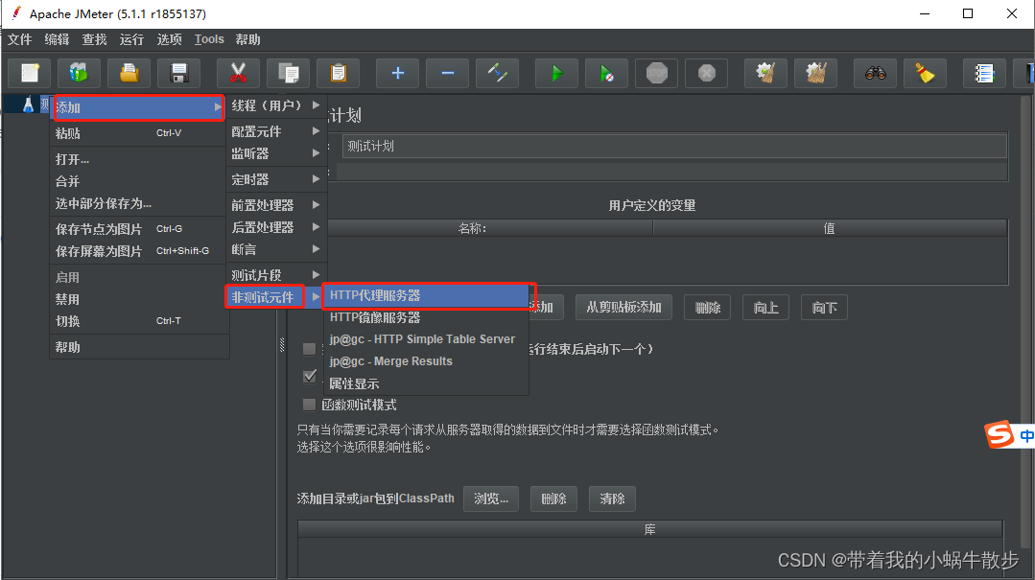Image resolution: width=1035 pixels, height=580 pixels.
Task: Click the Cut scissors icon
Action: pyautogui.click(x=238, y=73)
